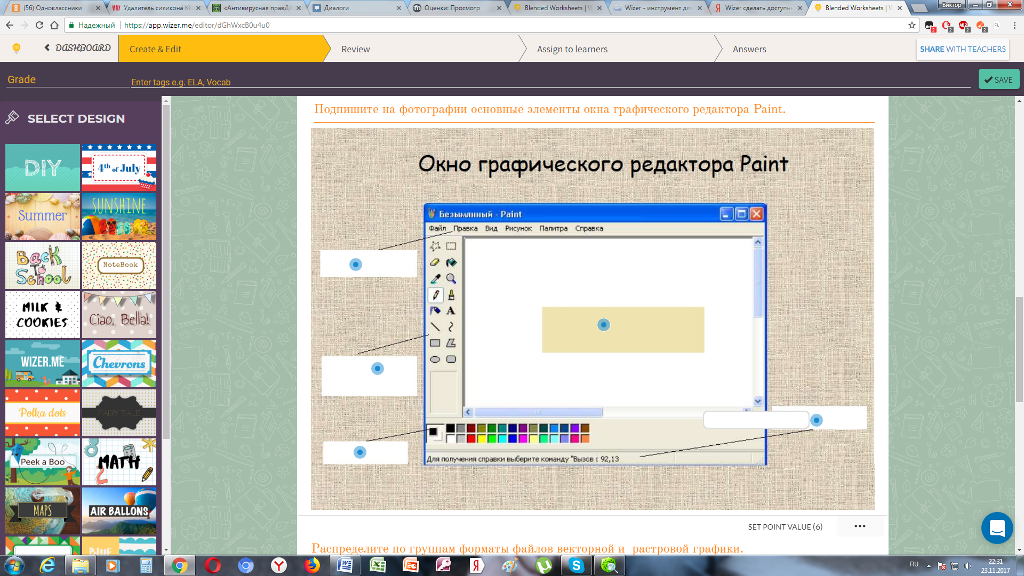Bookmark page with the star icon

912,25
